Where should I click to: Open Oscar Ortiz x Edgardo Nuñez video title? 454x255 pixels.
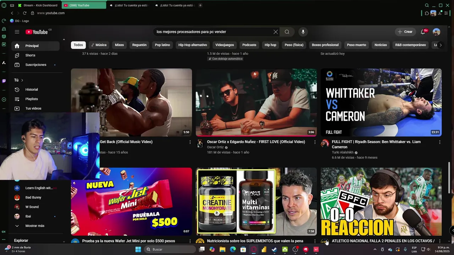point(256,142)
